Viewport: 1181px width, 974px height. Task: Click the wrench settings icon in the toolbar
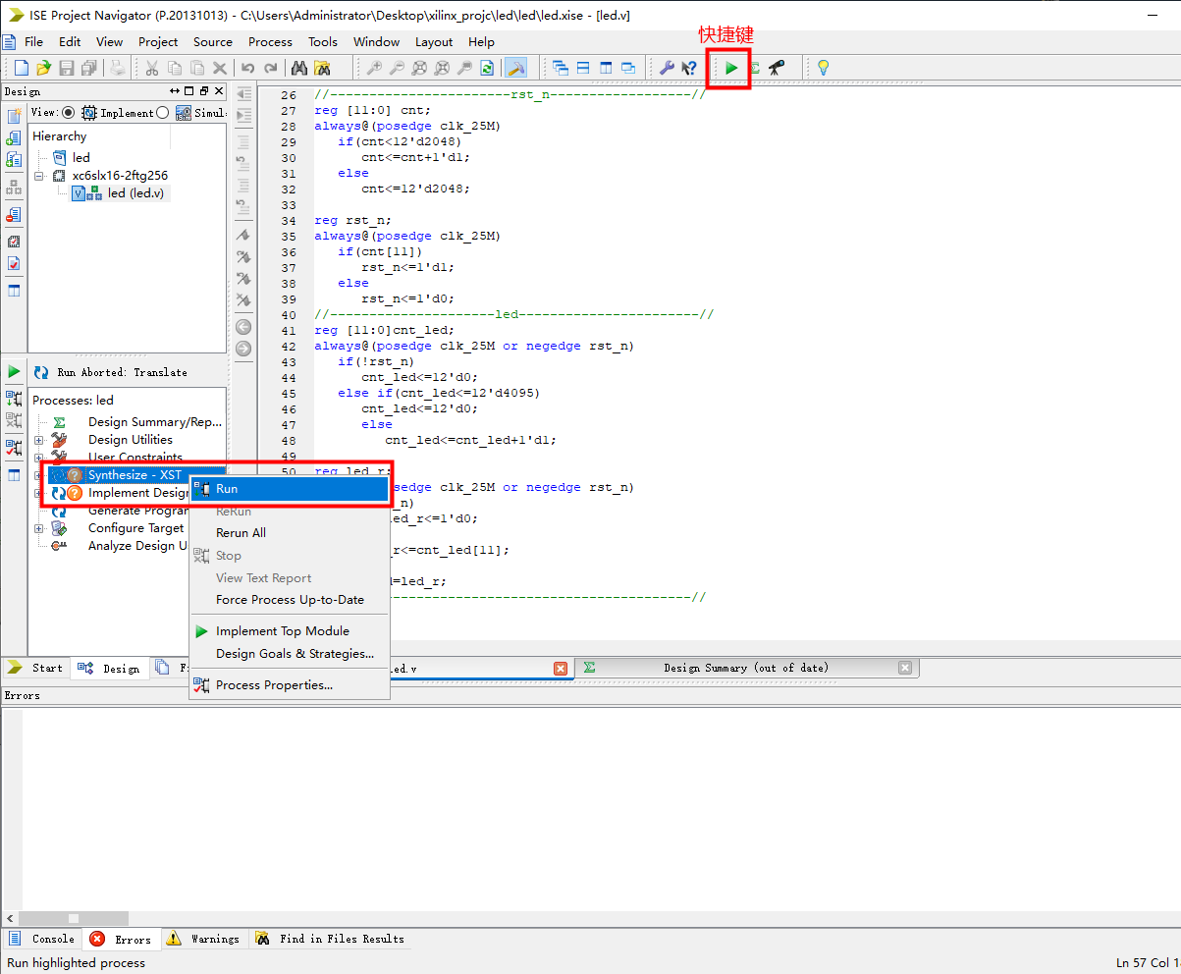click(x=667, y=68)
